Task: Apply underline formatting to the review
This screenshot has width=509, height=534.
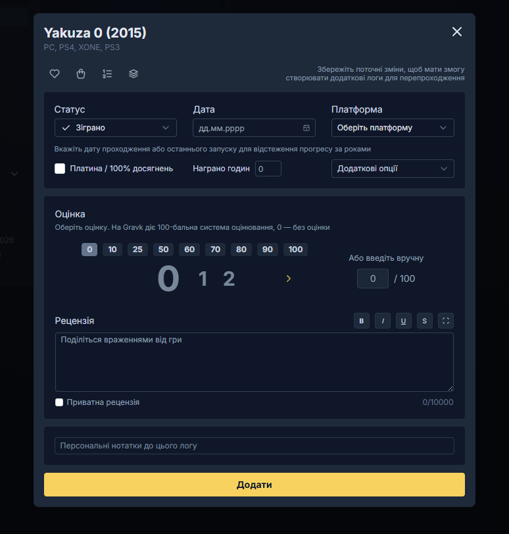Action: coord(404,321)
